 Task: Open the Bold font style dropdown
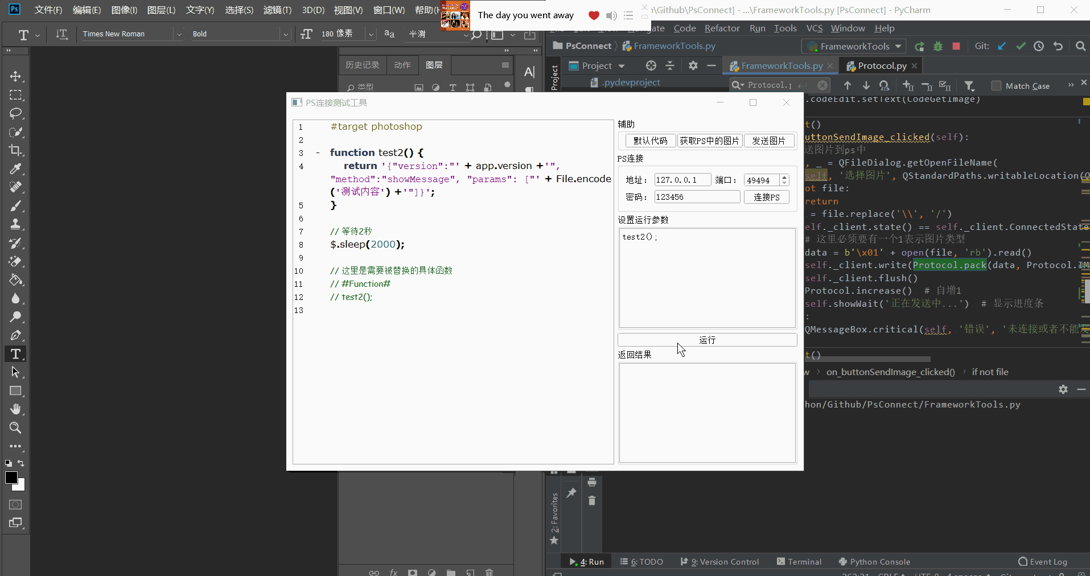[x=286, y=34]
